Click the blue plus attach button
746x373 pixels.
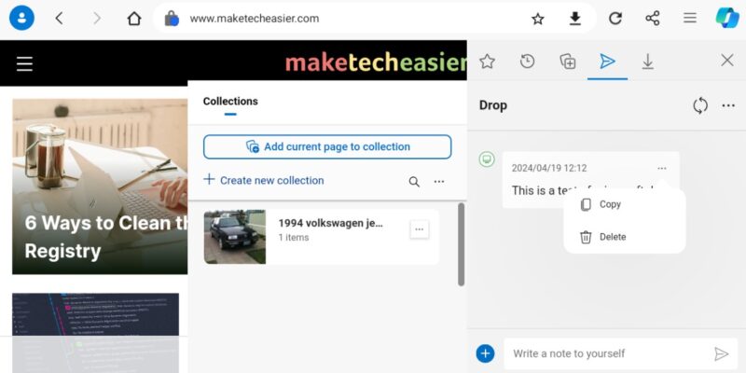click(x=485, y=353)
